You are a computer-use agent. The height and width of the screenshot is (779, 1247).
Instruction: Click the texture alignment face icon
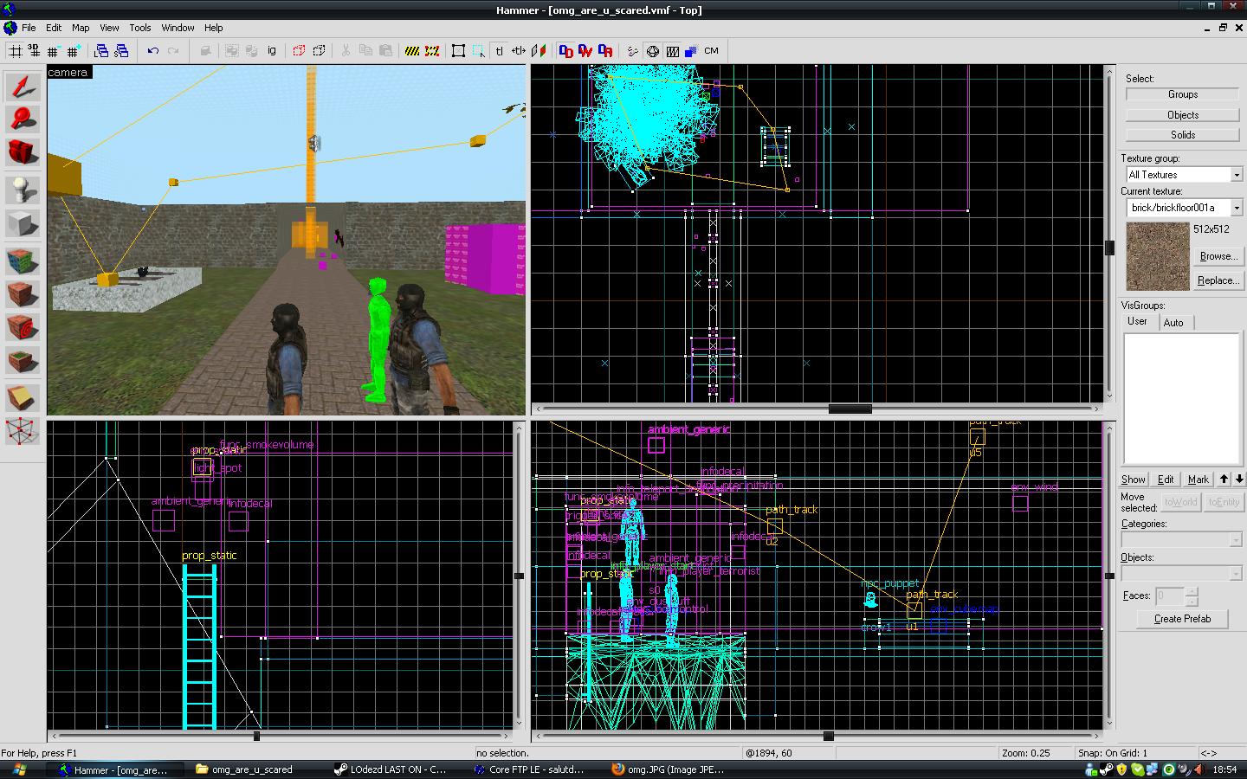[x=539, y=51]
